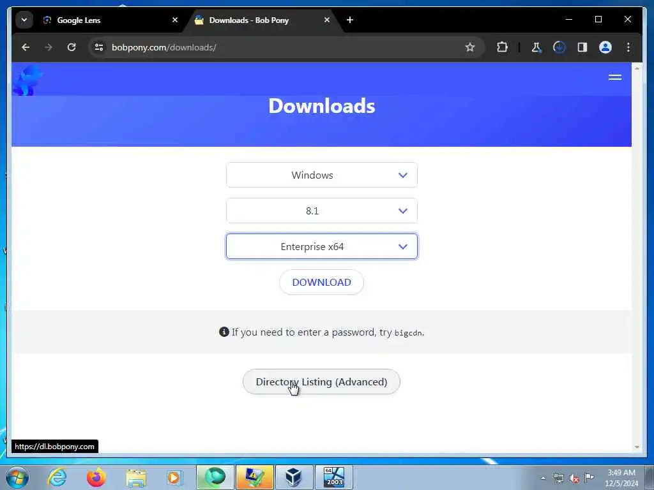Launch Internet Explorer from taskbar
Image resolution: width=654 pixels, height=490 pixels.
pos(57,477)
